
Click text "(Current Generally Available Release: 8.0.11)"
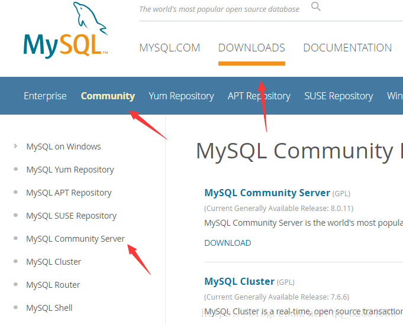click(279, 208)
